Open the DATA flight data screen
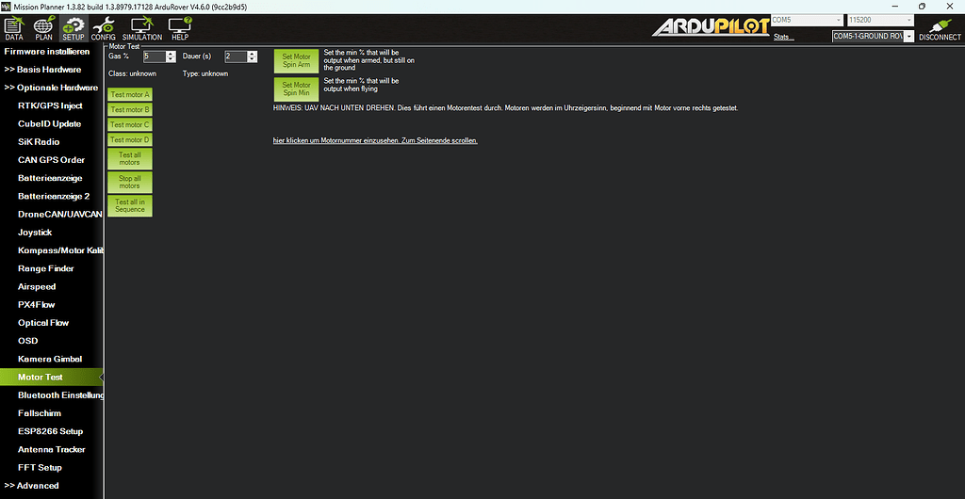This screenshot has width=965, height=499. pyautogui.click(x=14, y=28)
